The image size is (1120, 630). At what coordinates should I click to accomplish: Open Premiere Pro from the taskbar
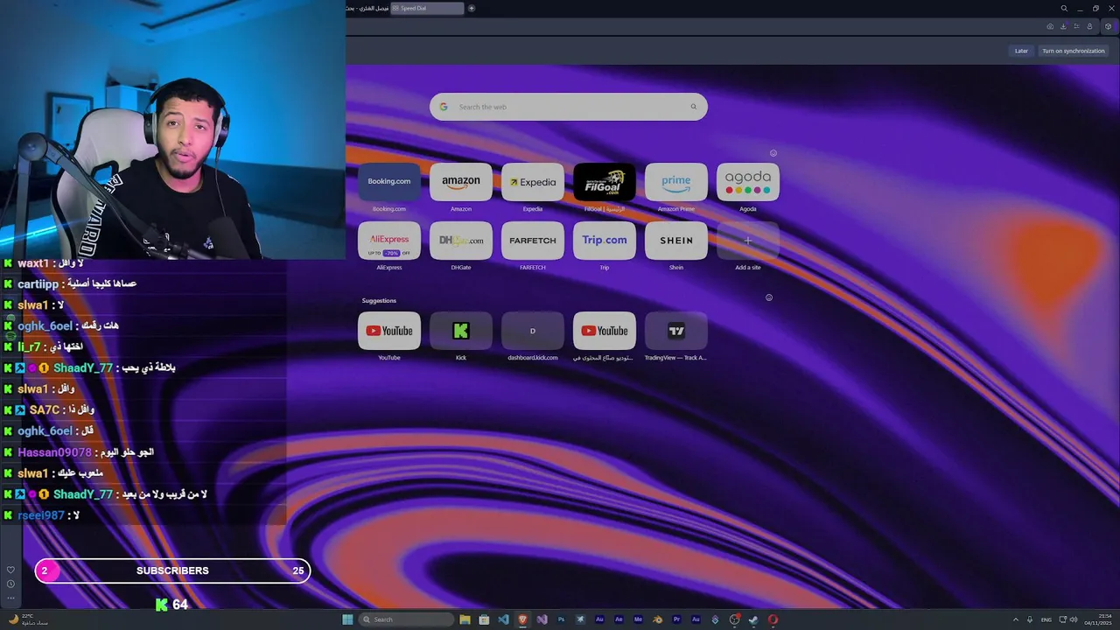pyautogui.click(x=676, y=619)
